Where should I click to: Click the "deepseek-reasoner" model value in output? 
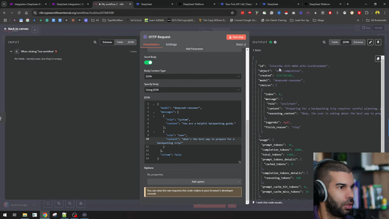click(x=288, y=81)
